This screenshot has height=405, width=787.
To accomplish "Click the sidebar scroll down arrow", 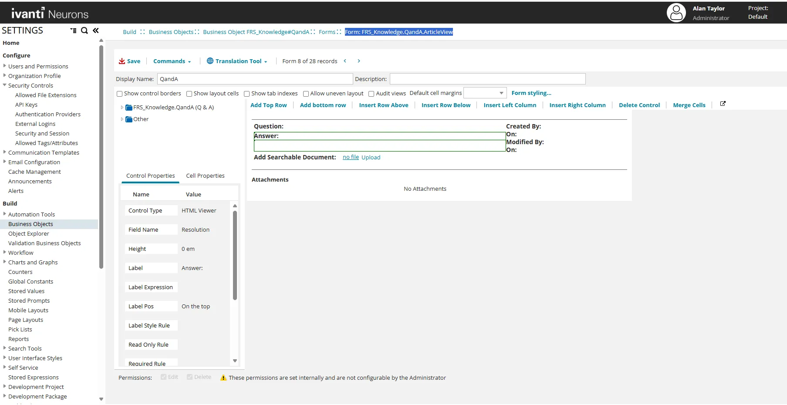I will pyautogui.click(x=101, y=399).
